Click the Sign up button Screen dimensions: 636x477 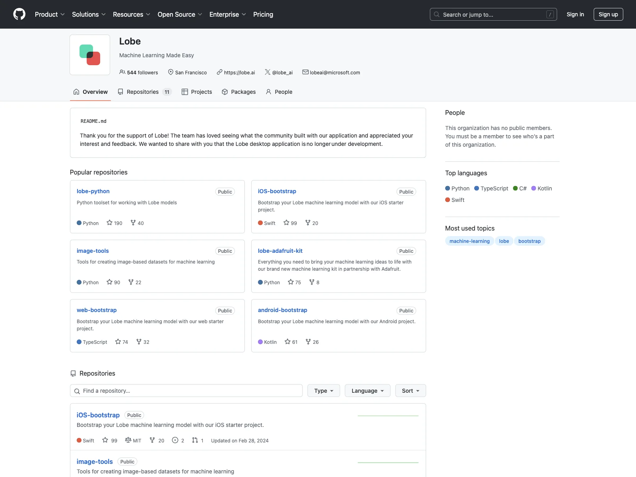pos(608,14)
